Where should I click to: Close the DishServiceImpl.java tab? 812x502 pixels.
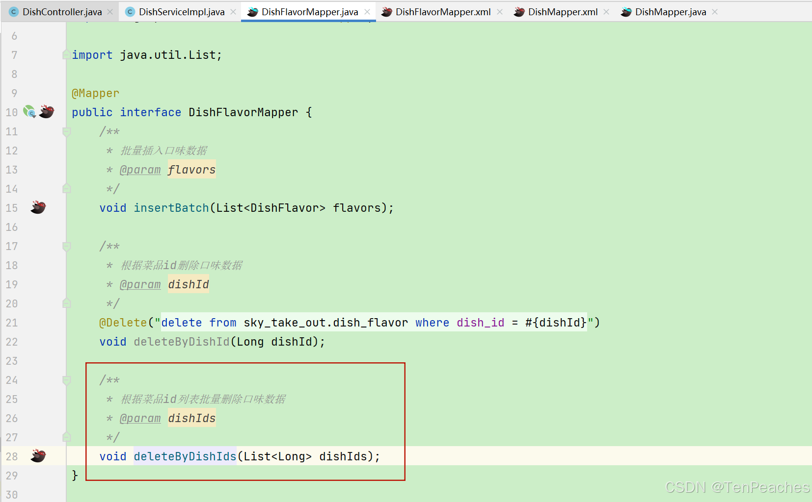pos(233,12)
